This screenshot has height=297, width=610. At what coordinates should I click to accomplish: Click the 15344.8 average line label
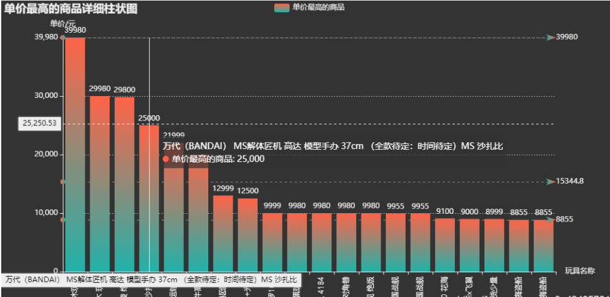tap(570, 181)
